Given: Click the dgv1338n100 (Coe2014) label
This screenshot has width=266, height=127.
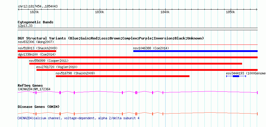Looking at the screenshot, I should point(37,54).
